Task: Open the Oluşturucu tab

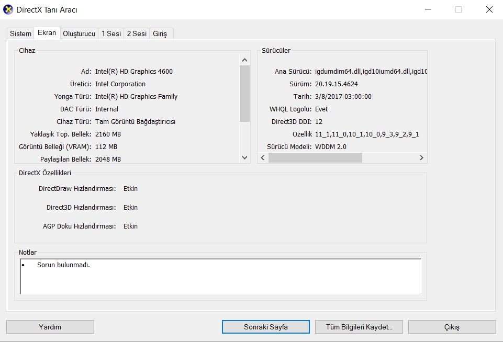Action: coord(79,33)
